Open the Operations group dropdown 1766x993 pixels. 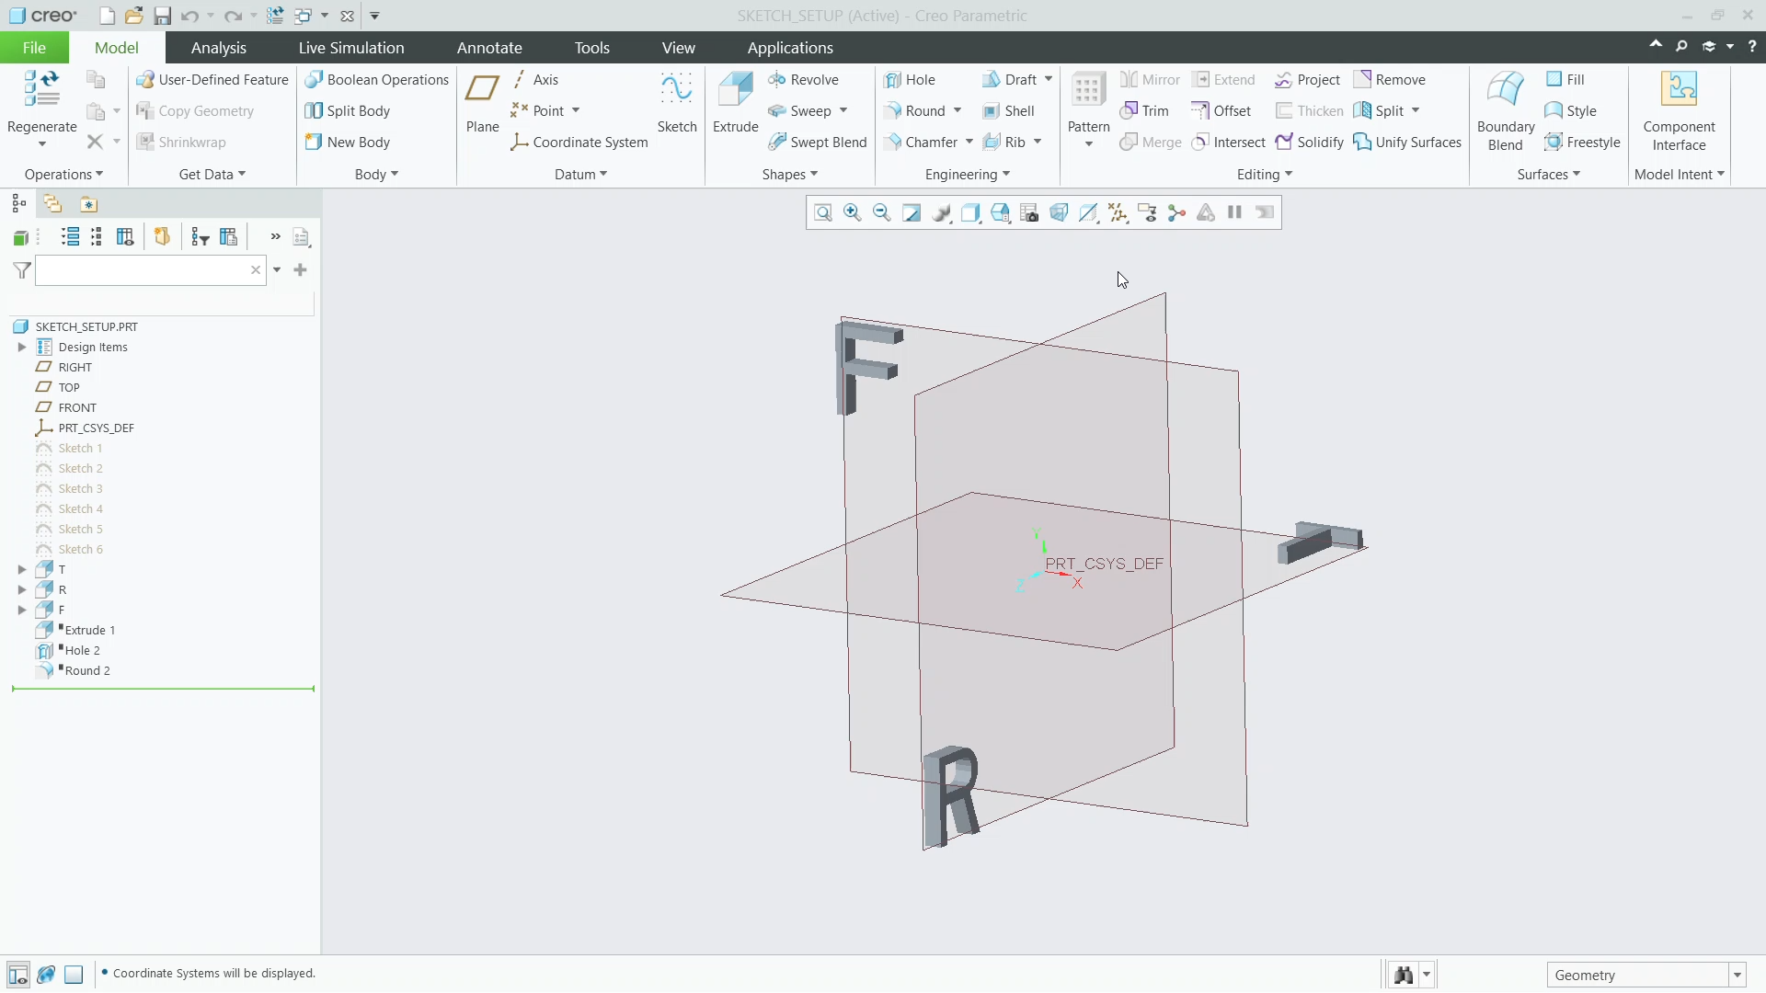63,175
